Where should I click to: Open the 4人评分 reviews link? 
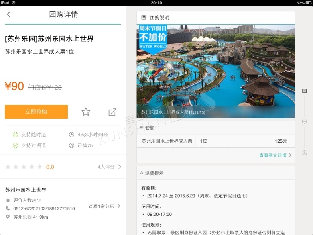click(106, 167)
